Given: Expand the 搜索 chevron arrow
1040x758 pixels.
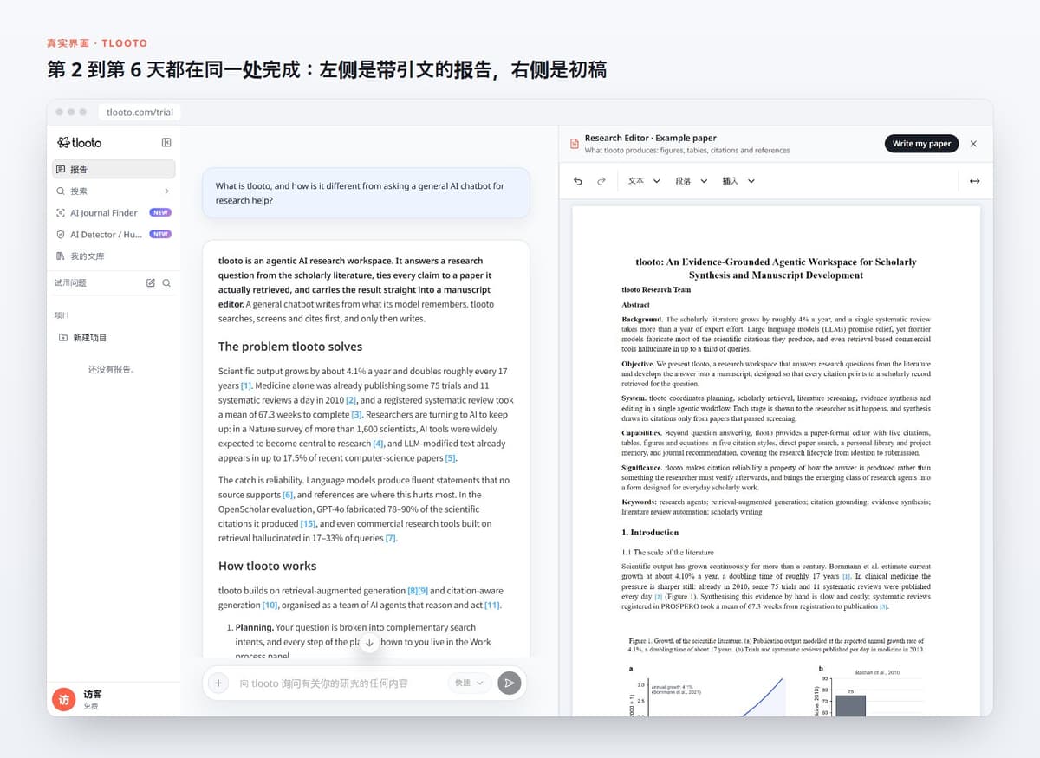Looking at the screenshot, I should (166, 191).
